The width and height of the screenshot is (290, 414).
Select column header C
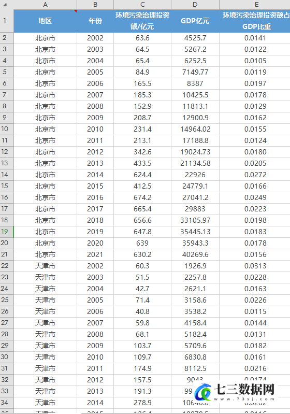click(x=142, y=5)
